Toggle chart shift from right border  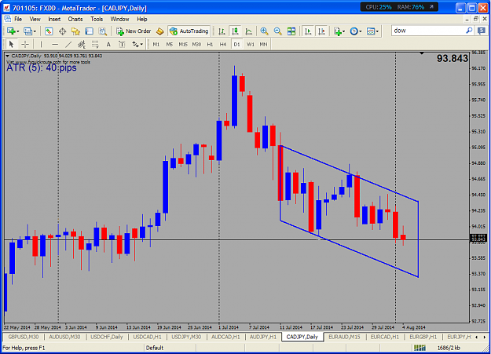point(321,31)
